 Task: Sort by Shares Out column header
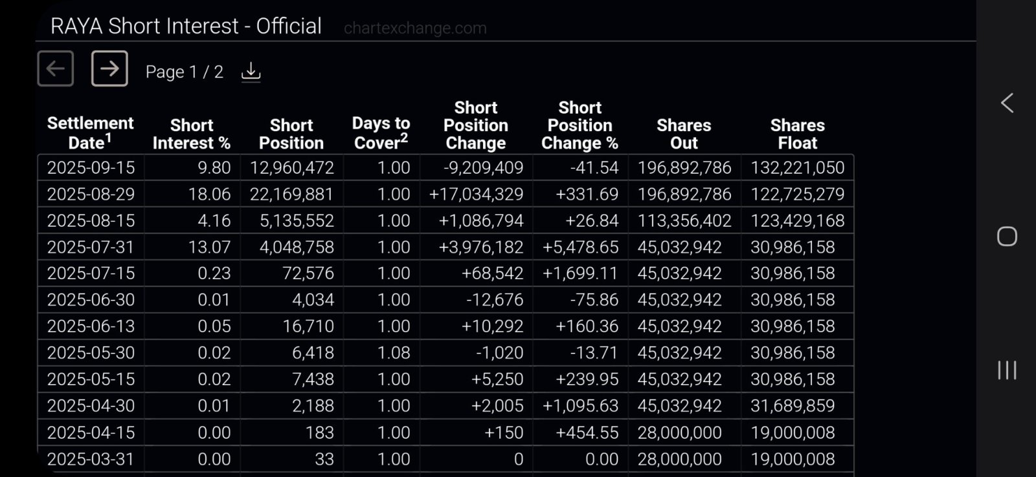(684, 134)
